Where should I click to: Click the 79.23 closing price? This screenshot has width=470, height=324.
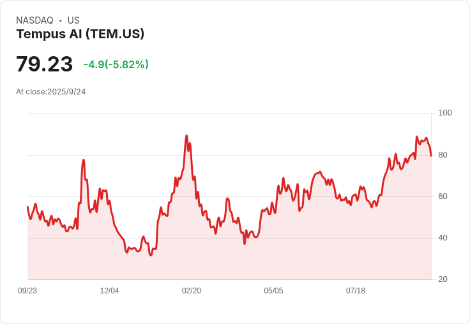44,64
